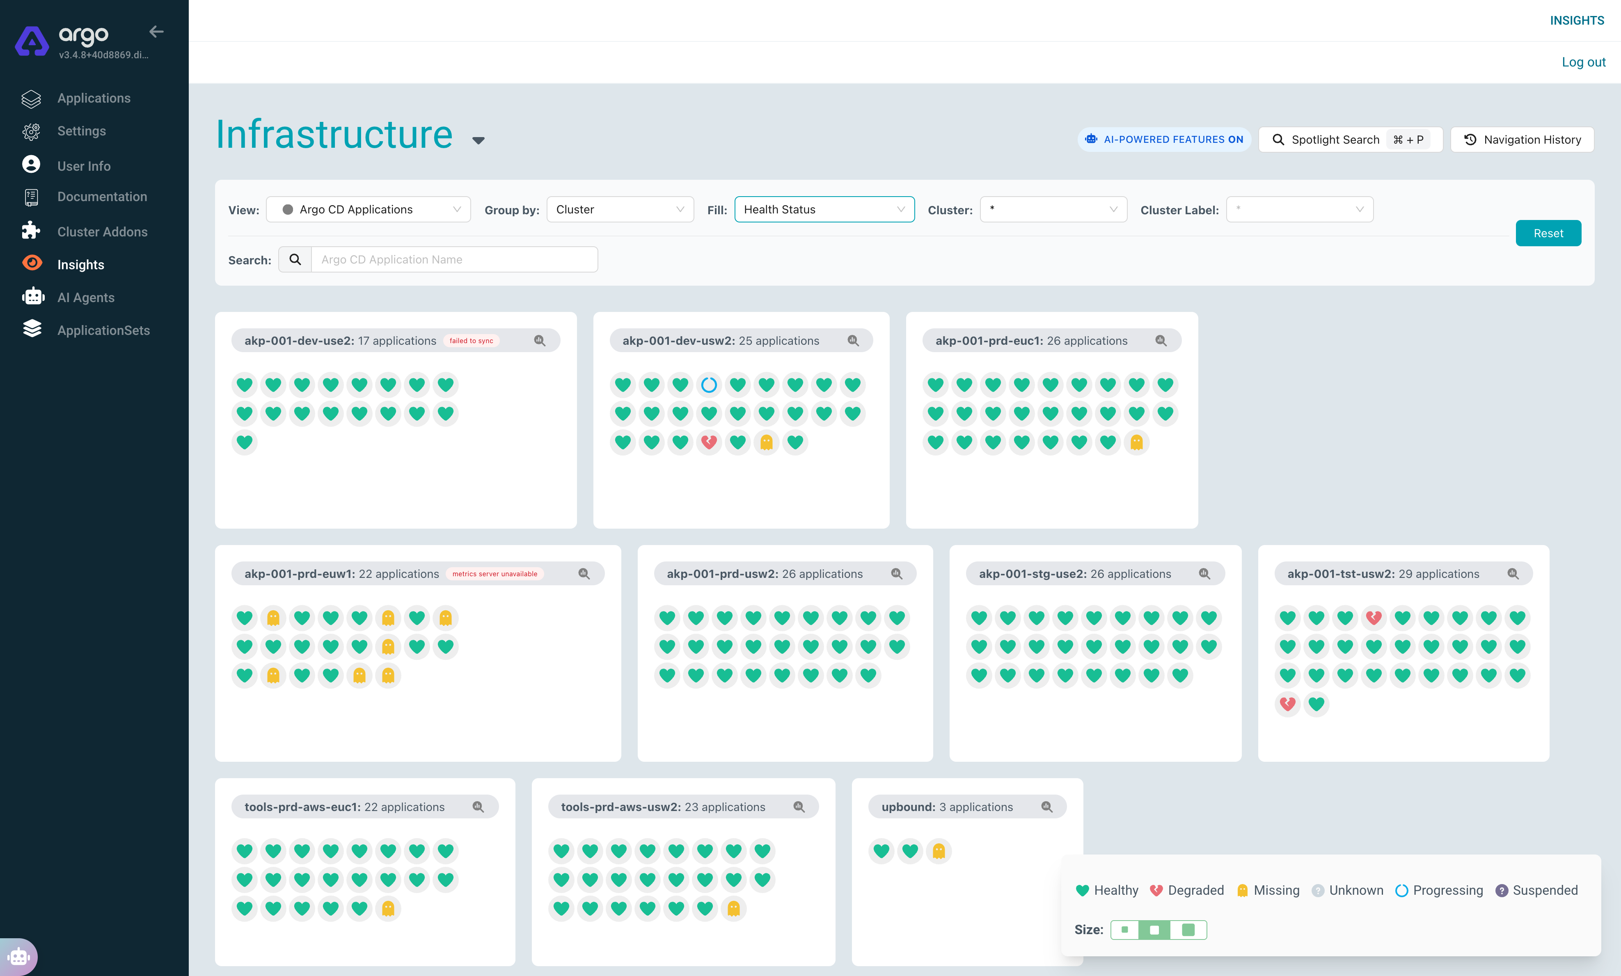Select the top-row degraded heart in akp-001-tst-usw2

pyautogui.click(x=1374, y=618)
